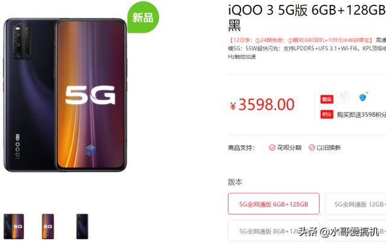Open second thumbnail showing orange phone front
The width and height of the screenshot is (386, 244).
tap(48, 227)
